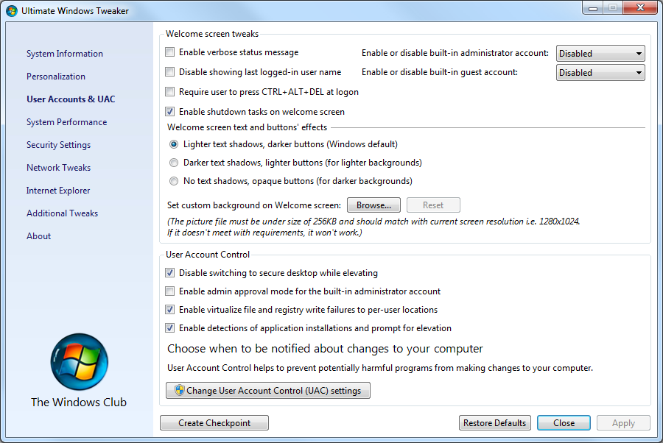
Task: Click Change User Account Control (UAC) settings
Action: pyautogui.click(x=268, y=390)
